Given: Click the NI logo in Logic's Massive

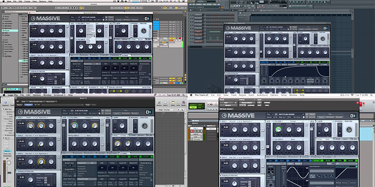Looking at the screenshot, I should click(149, 112).
